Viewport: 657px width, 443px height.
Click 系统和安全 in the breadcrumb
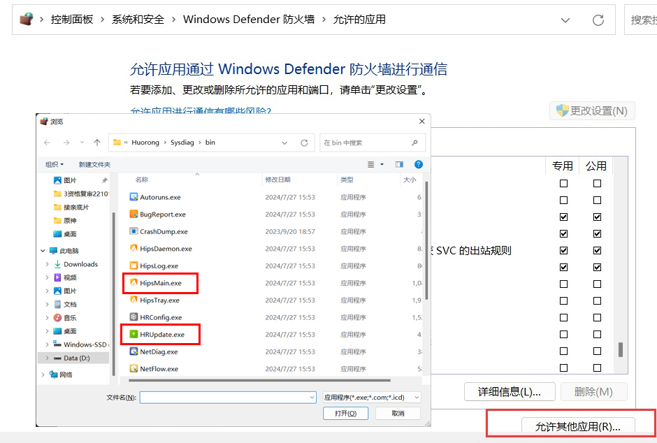(138, 20)
